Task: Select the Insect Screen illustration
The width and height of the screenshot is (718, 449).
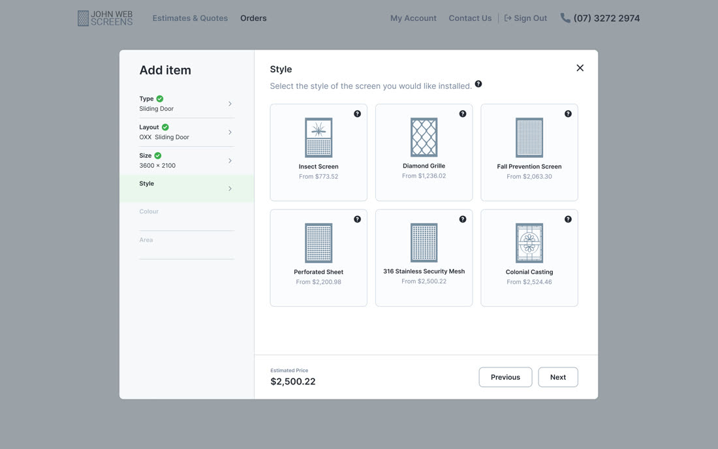Action: point(319,138)
